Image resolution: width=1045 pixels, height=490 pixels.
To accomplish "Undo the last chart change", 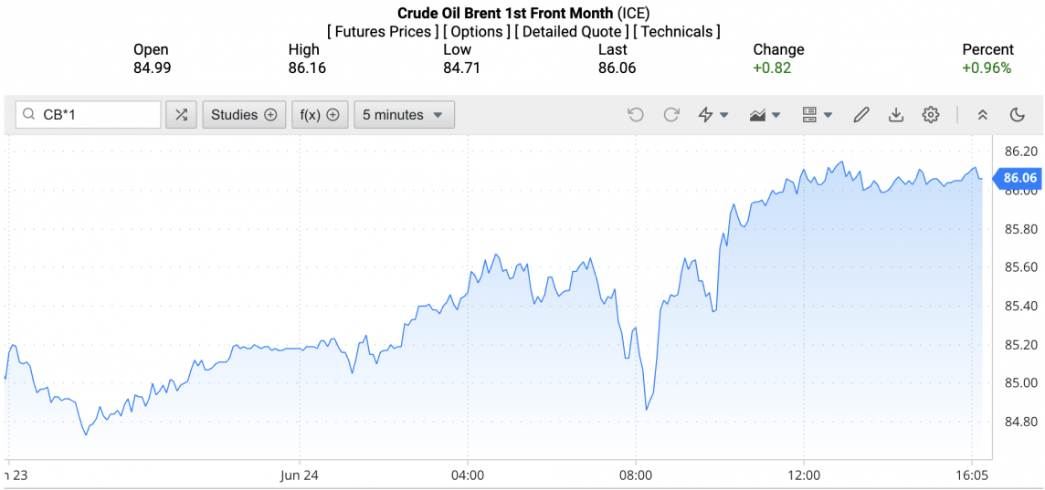I will pos(636,115).
